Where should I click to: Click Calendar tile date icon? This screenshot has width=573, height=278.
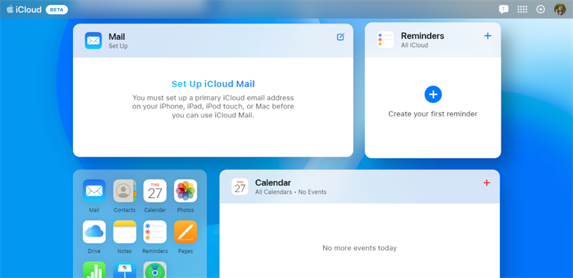pos(240,187)
